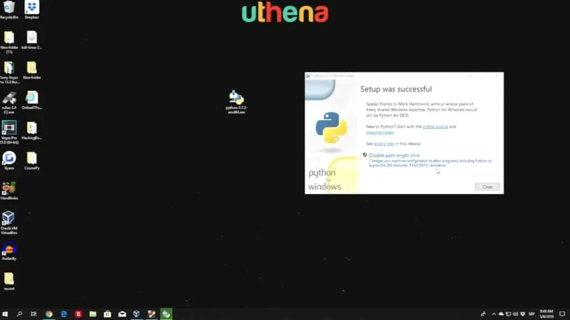Select the New folder (11) desktop icon
The height and width of the screenshot is (320, 570).
pos(9,43)
